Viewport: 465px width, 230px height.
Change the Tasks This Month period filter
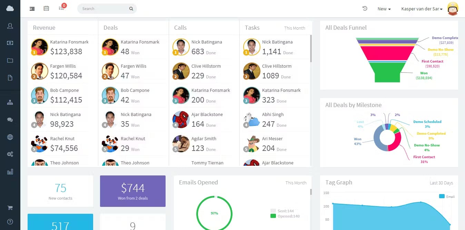(295, 28)
